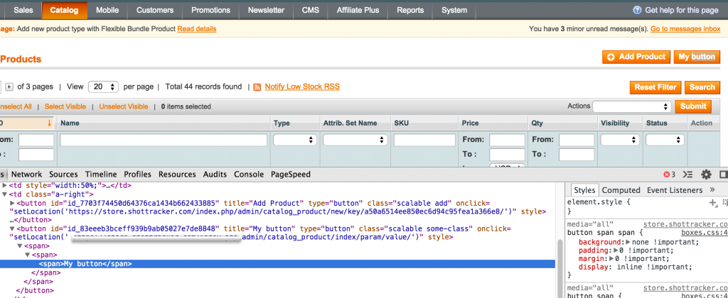Open the Sales admin menu
The width and height of the screenshot is (728, 298).
tap(23, 10)
